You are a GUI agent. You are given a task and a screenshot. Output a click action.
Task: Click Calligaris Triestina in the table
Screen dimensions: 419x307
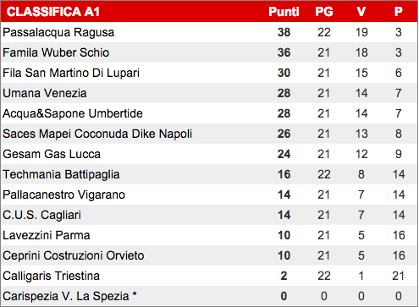(x=51, y=276)
